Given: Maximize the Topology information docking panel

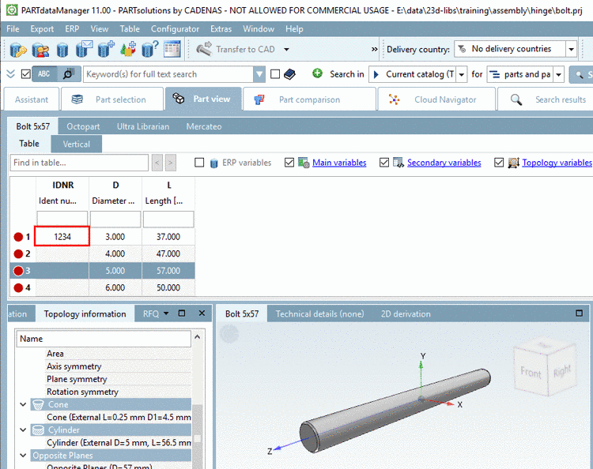Looking at the screenshot, I should pos(182,313).
